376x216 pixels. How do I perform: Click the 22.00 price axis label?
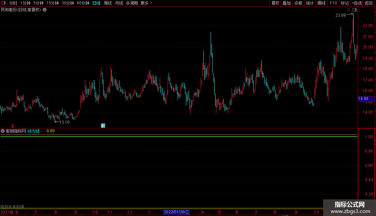pyautogui.click(x=368, y=26)
